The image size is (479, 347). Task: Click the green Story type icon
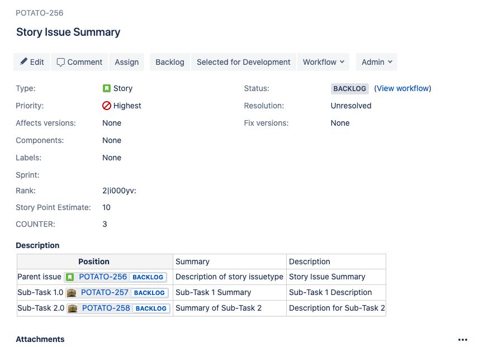(x=106, y=88)
